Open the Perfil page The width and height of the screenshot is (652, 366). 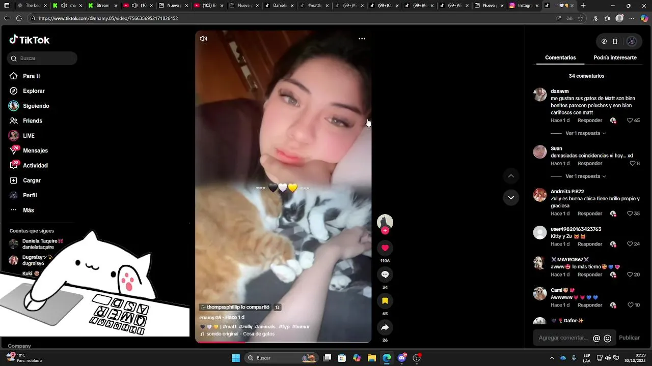(x=30, y=195)
